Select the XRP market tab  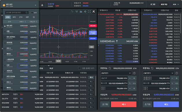27,17
